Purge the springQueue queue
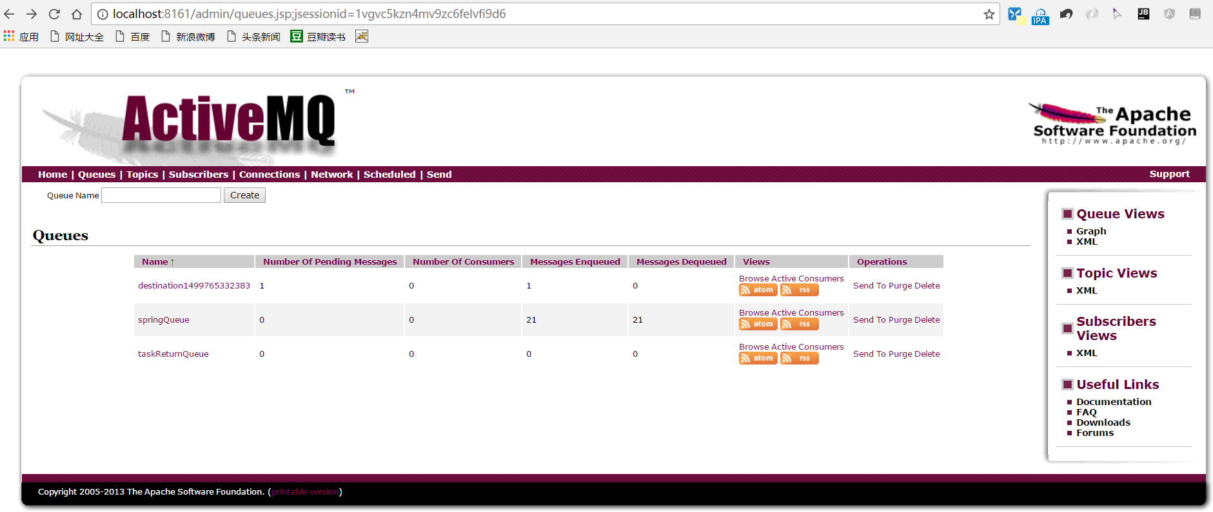The image size is (1213, 512). pyautogui.click(x=900, y=319)
